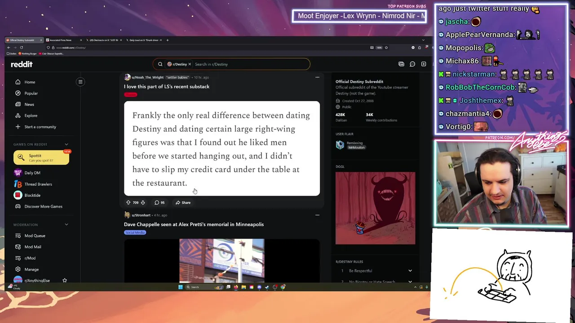Open a new browser tab

click(168, 40)
